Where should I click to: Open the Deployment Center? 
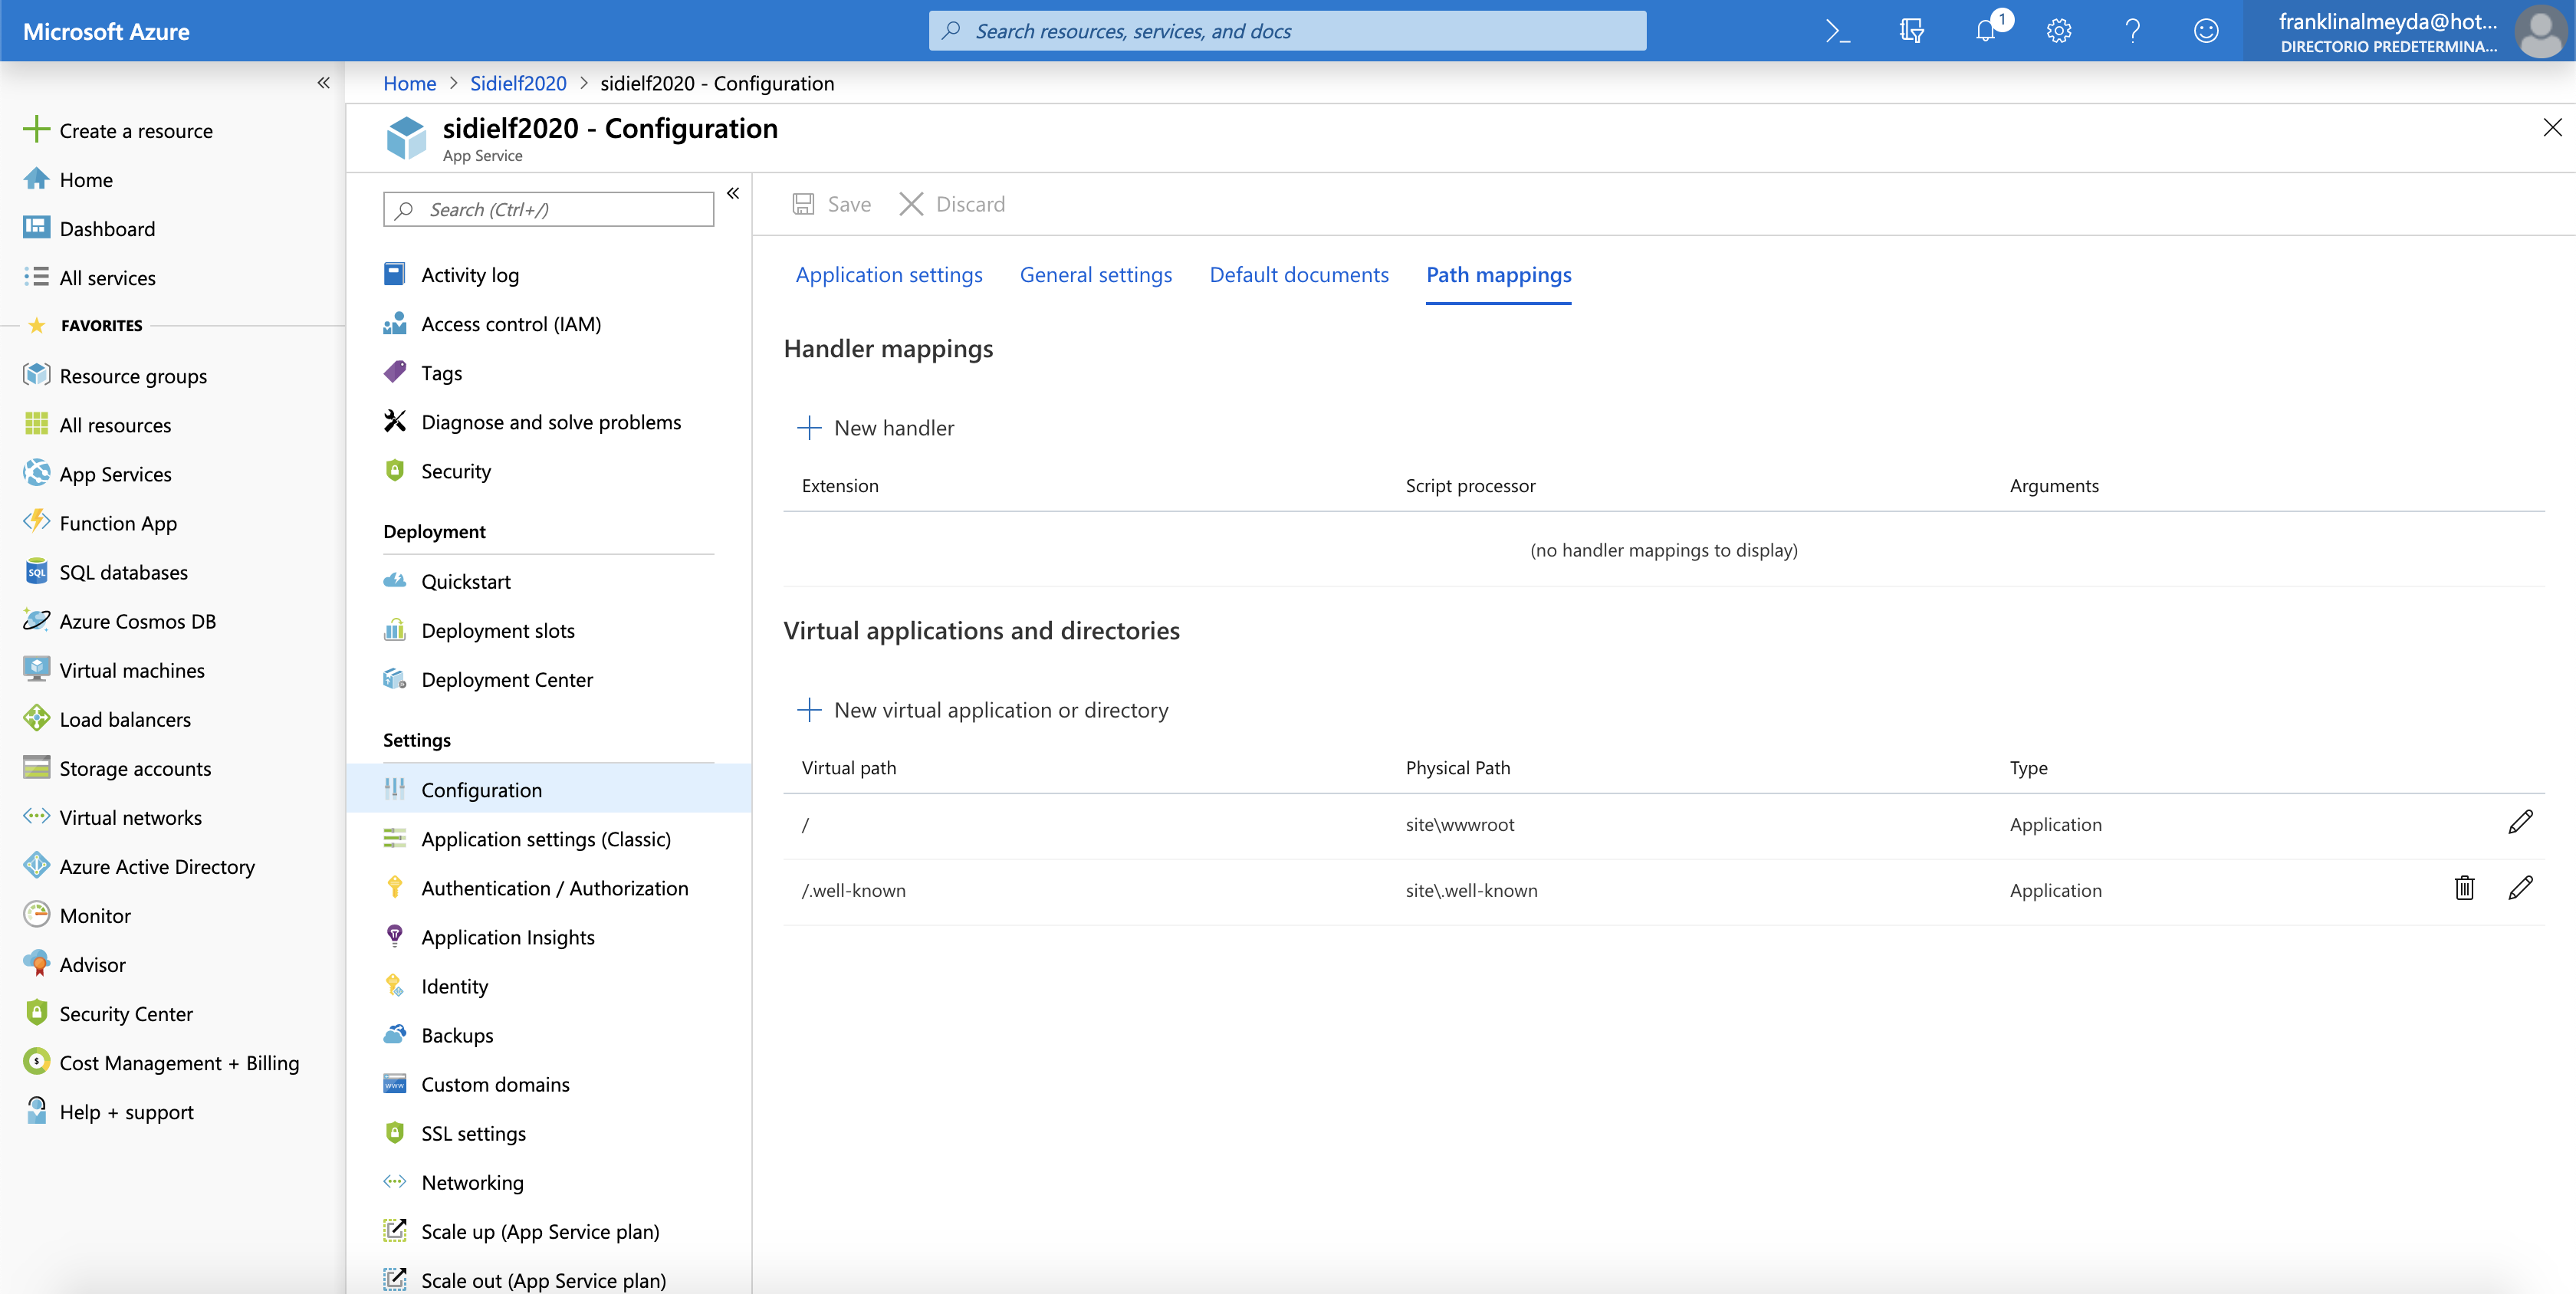coord(506,679)
